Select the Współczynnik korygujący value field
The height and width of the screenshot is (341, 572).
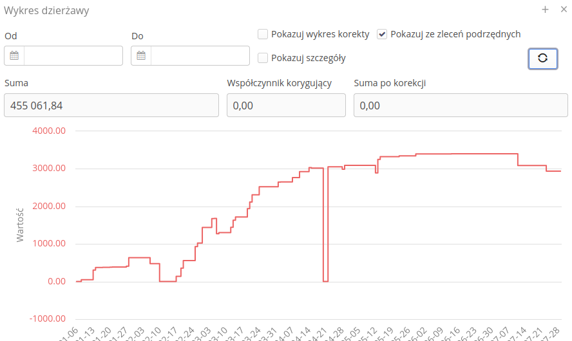click(286, 106)
